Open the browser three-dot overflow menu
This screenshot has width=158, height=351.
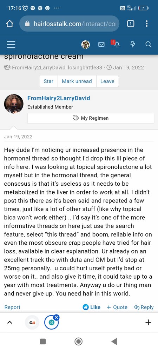click(x=146, y=24)
